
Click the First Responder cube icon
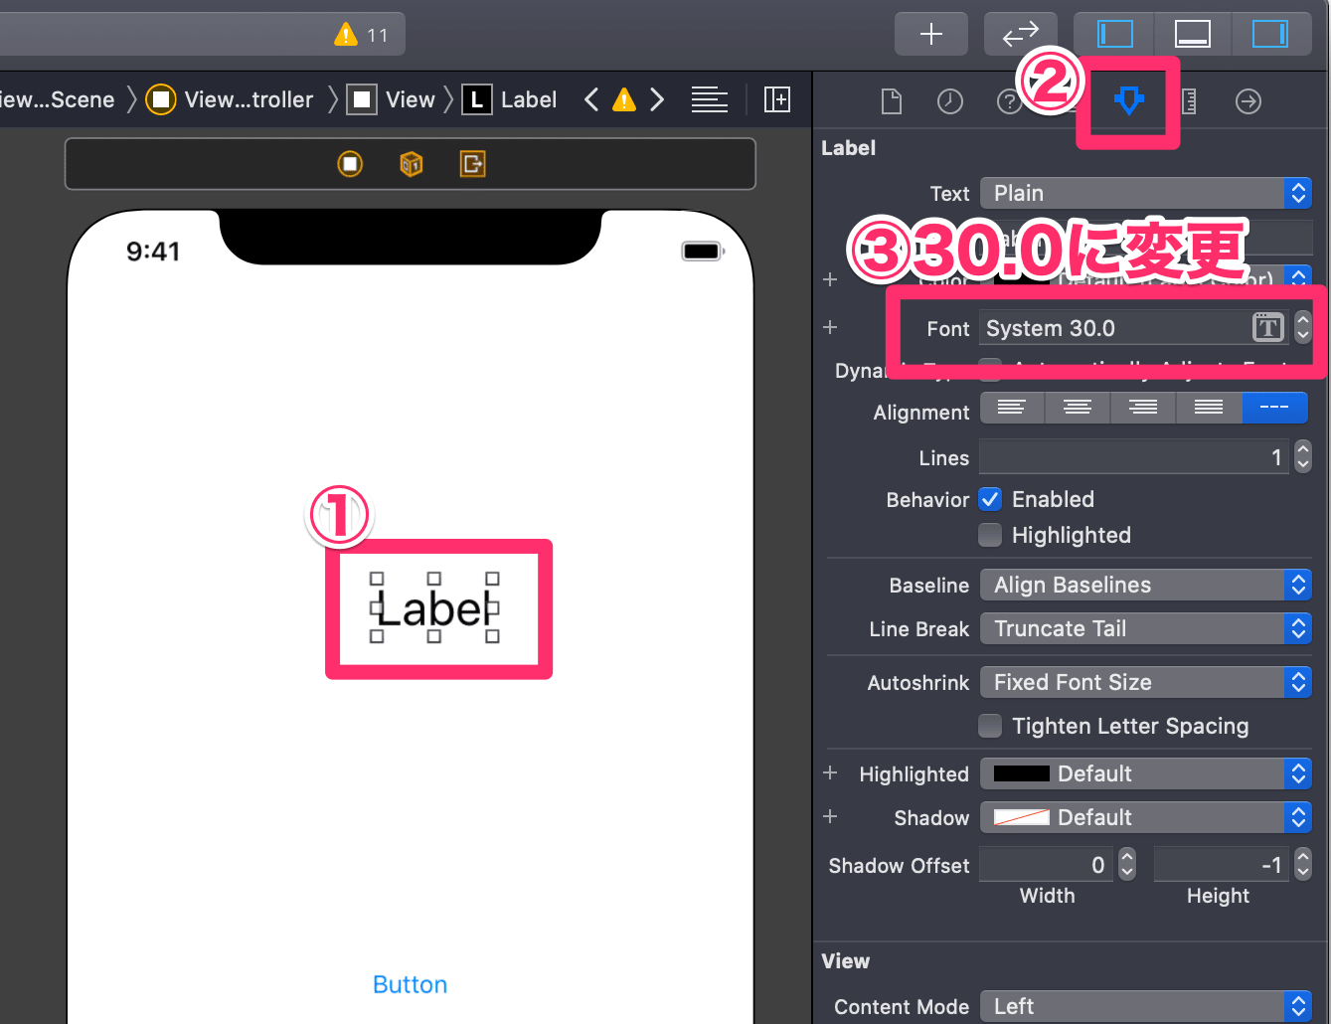tap(412, 164)
